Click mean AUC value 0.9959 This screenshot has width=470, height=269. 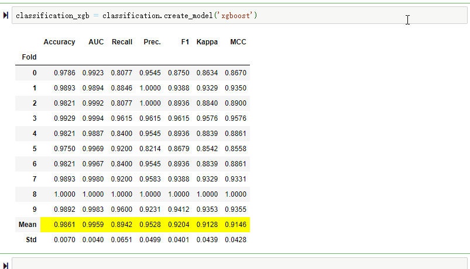click(x=93, y=225)
